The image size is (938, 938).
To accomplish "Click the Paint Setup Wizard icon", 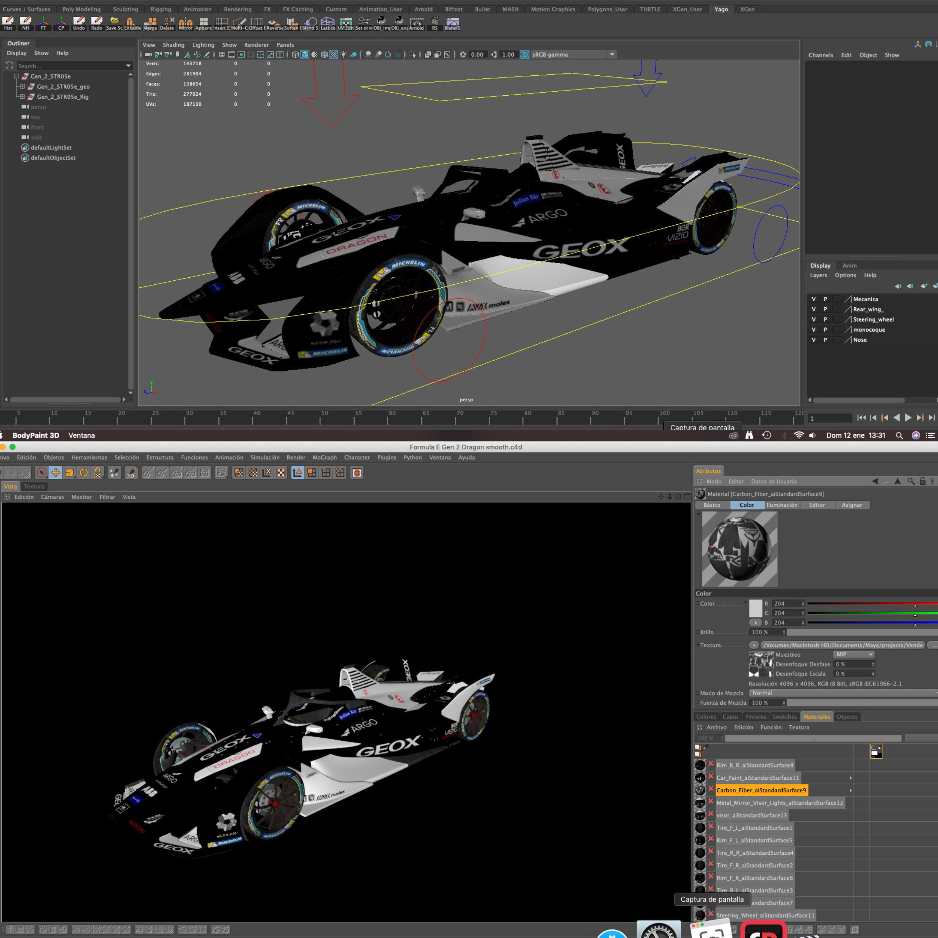I will click(x=114, y=473).
